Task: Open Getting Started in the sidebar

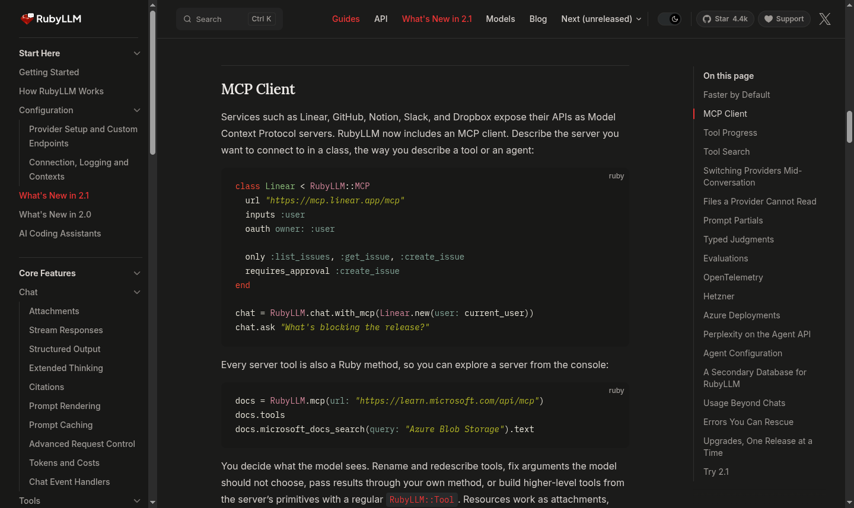Action: pyautogui.click(x=49, y=72)
